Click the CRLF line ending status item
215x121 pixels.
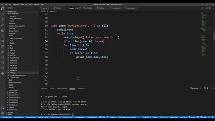[x=167, y=117]
